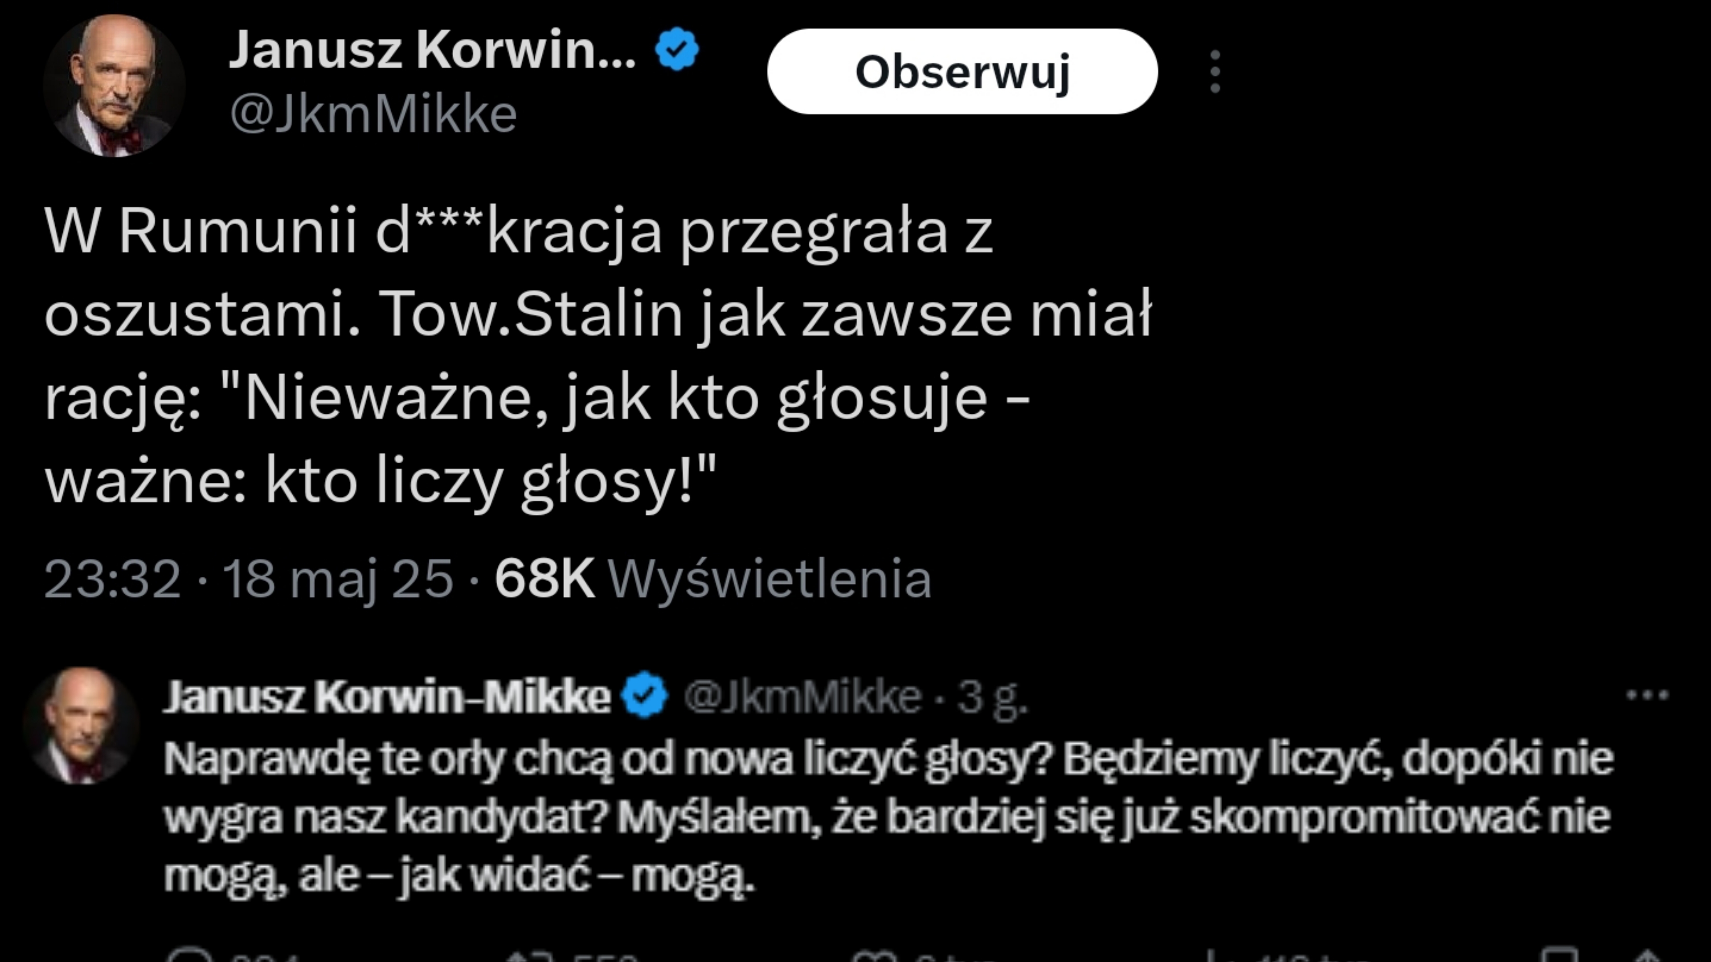1711x962 pixels.
Task: Open the lower tweet's horizontal three-dot menu
Action: pos(1646,695)
